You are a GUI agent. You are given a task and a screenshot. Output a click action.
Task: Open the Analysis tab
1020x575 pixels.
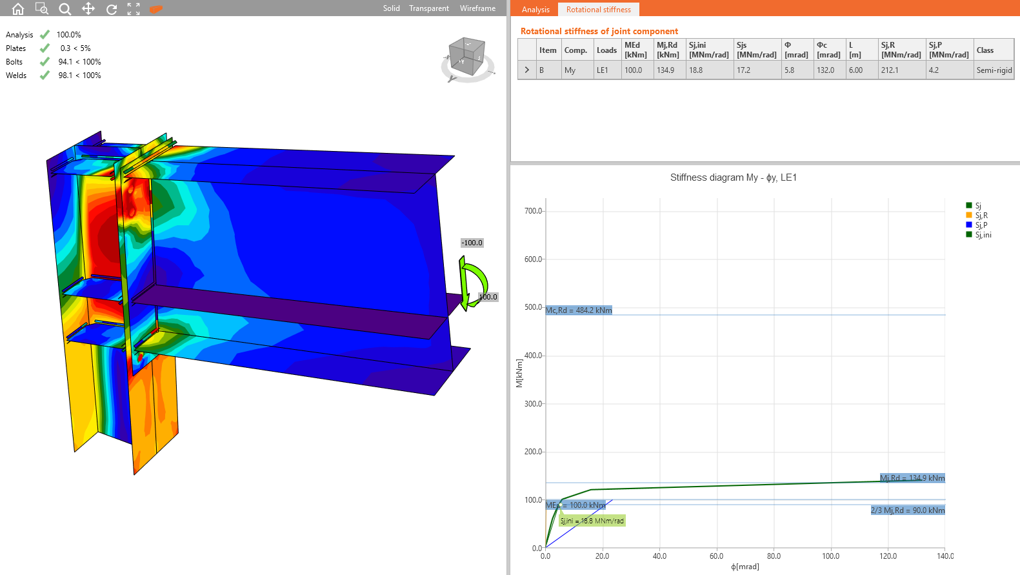(535, 10)
